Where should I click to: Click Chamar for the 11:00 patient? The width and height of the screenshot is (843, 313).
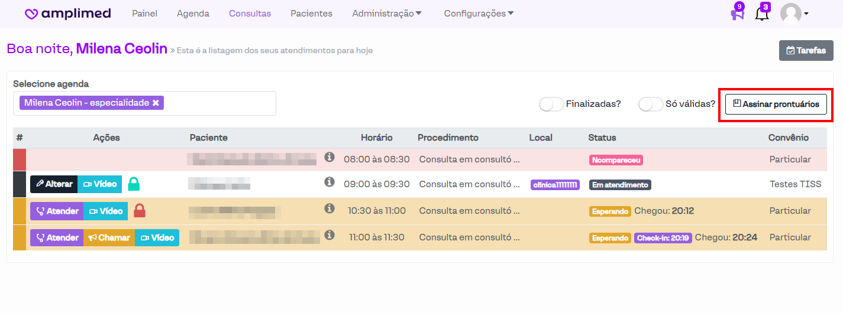109,237
